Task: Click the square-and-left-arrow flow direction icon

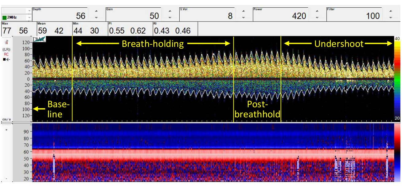Action: (6, 59)
